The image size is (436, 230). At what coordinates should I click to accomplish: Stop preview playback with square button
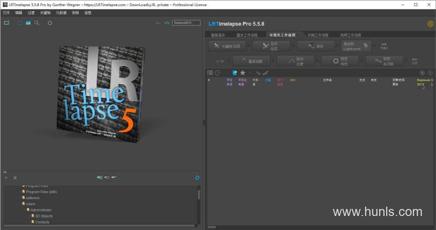(15, 178)
